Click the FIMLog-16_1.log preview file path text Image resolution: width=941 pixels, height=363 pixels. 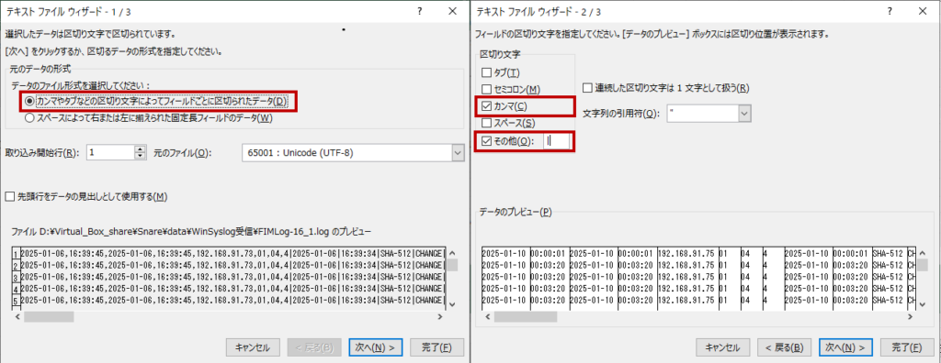191,231
